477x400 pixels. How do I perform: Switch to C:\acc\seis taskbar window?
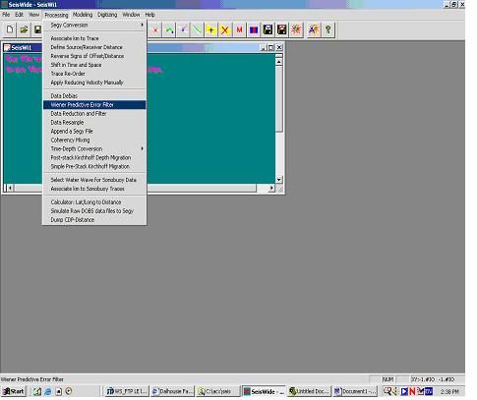pos(218,391)
